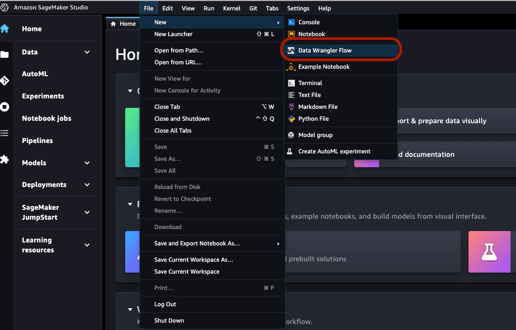The width and height of the screenshot is (516, 330).
Task: Select Python File submenu item
Action: pos(340,119)
